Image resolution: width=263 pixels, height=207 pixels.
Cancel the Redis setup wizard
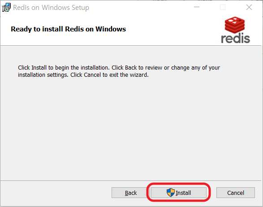(x=236, y=193)
